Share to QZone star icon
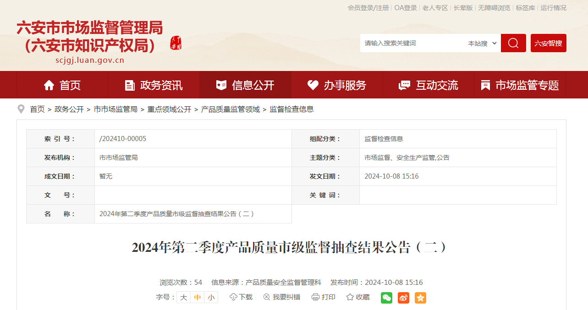This screenshot has width=588, height=310. click(420, 298)
